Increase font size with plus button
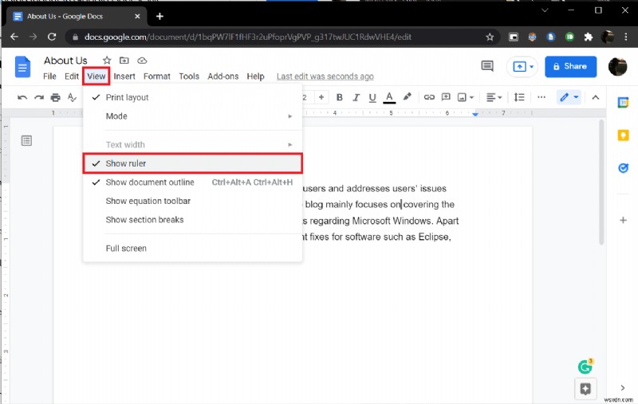This screenshot has height=404, width=638. click(321, 97)
